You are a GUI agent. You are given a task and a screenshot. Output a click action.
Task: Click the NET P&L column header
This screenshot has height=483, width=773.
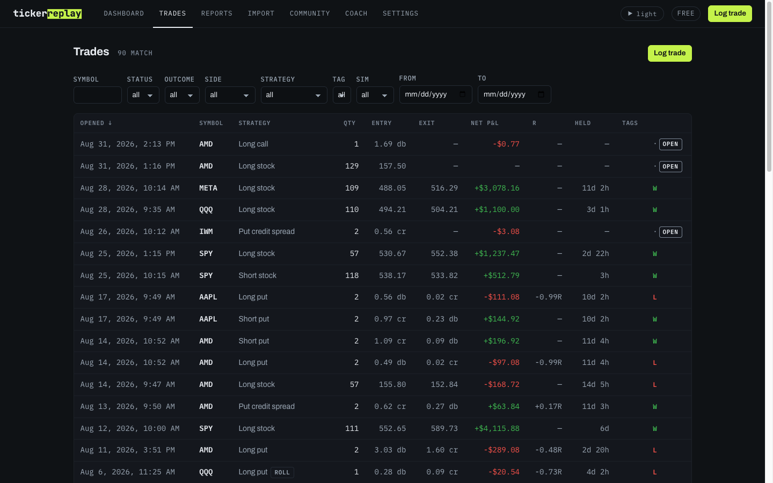pos(485,123)
